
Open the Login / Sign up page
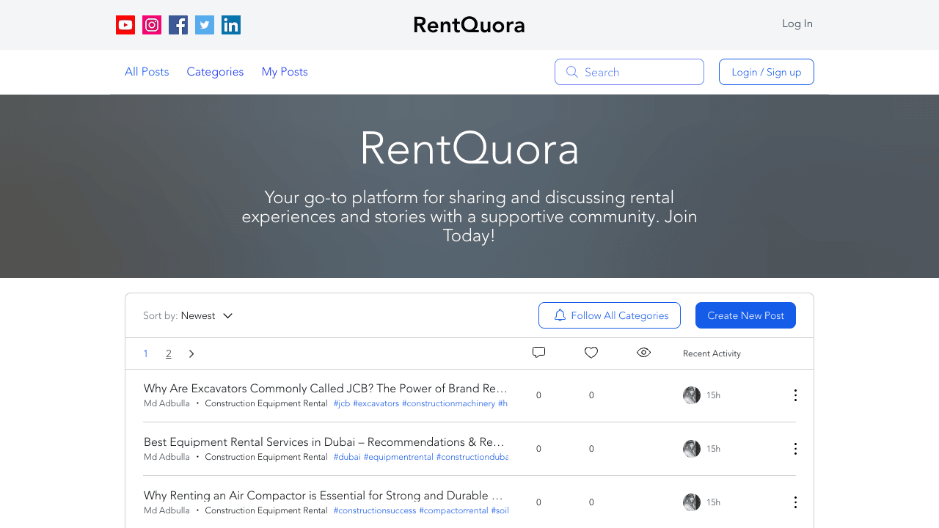[766, 71]
